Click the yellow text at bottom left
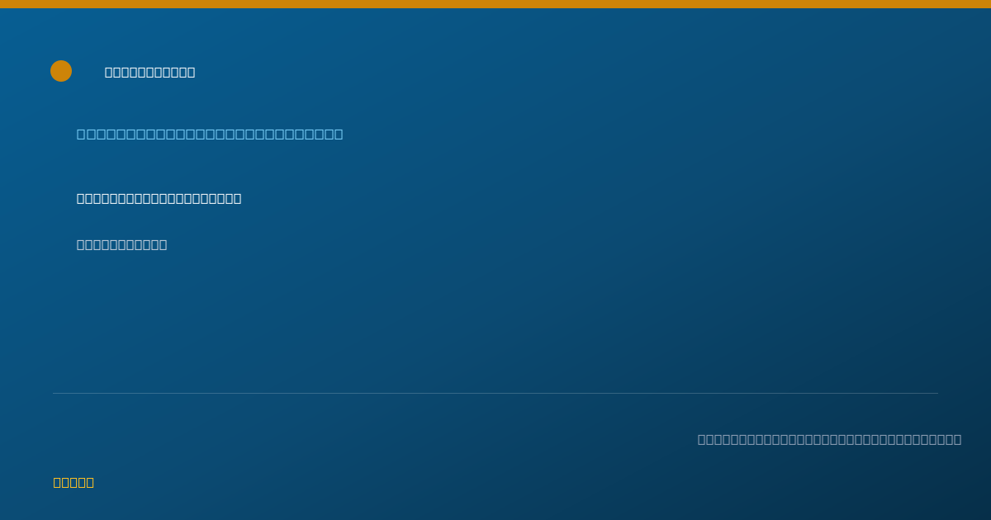991x520 pixels. [73, 482]
